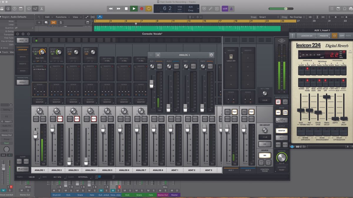Click the inspector info icon in toolbar
Viewport: 353px width, 198px height.
8,9
